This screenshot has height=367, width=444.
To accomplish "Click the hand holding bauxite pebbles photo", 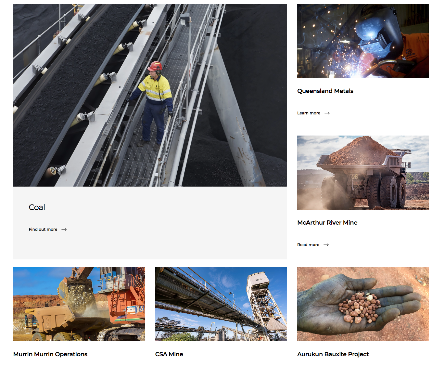I will click(x=363, y=304).
